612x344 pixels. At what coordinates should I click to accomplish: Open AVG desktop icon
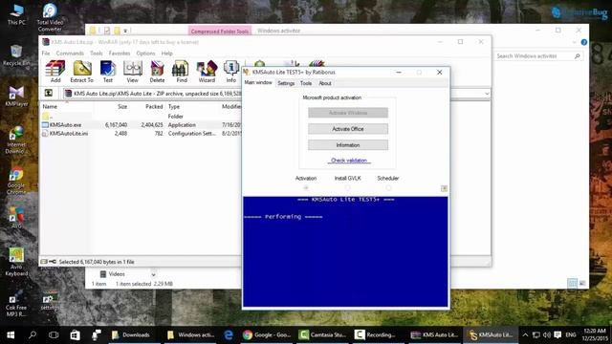tap(16, 218)
